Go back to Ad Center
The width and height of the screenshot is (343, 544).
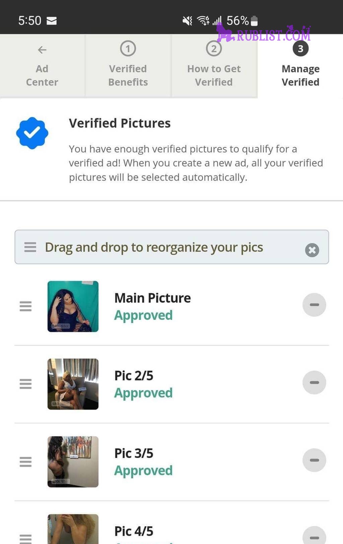[42, 66]
